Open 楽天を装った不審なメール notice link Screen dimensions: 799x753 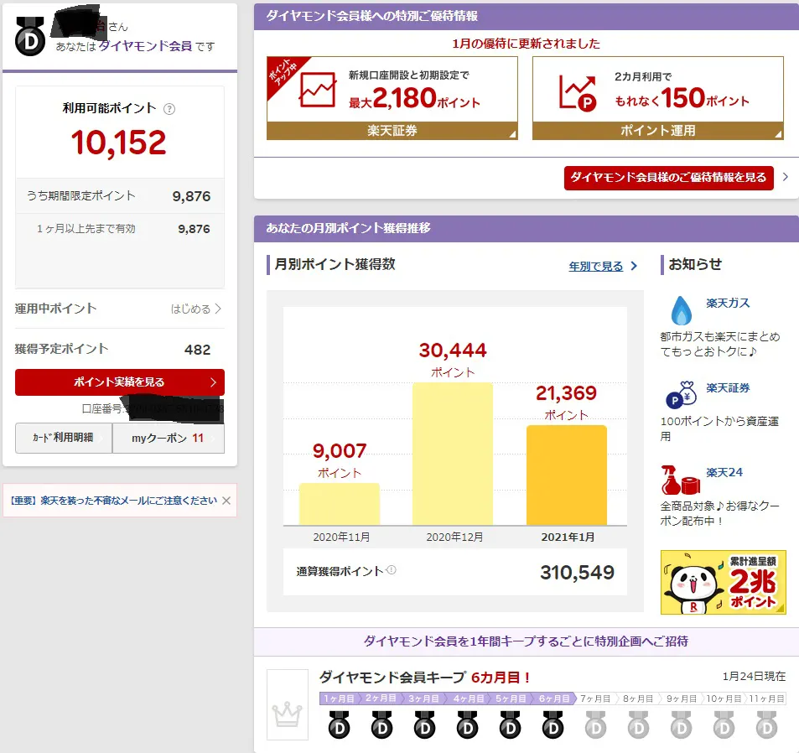114,501
